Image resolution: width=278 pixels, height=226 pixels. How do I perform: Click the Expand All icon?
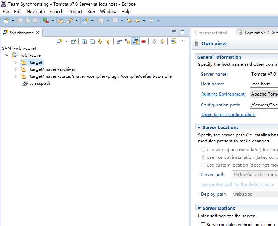coord(84,41)
